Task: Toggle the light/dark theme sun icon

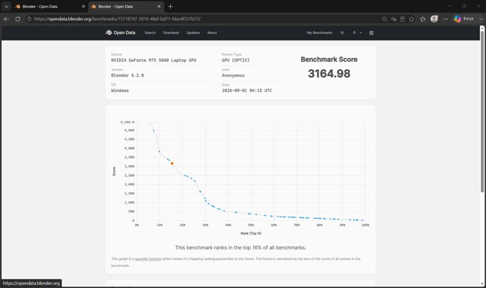Action: [342, 33]
